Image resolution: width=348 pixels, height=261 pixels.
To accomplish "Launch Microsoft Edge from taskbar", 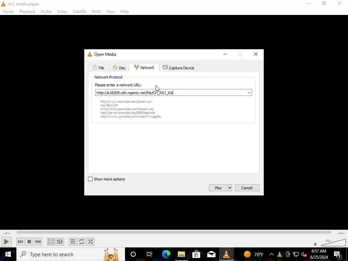I will (x=166, y=254).
